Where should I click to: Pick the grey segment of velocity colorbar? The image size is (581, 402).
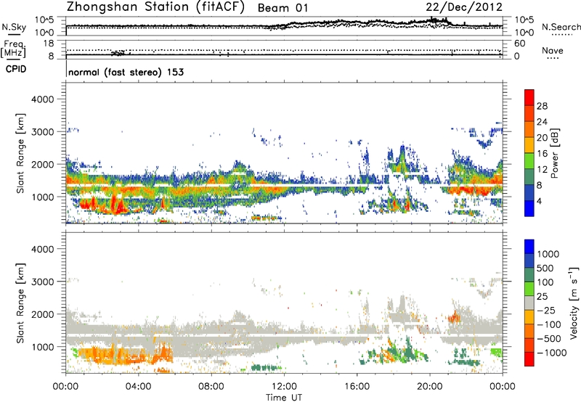(x=529, y=303)
